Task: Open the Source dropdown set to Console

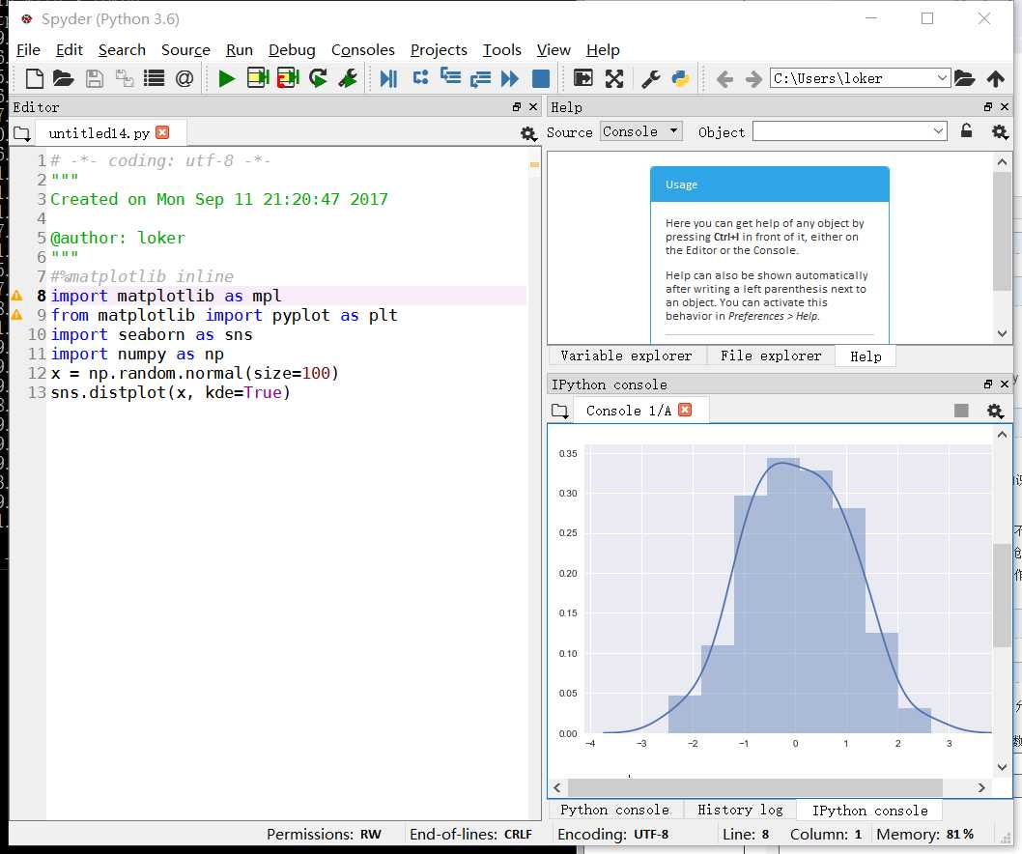Action: (641, 131)
